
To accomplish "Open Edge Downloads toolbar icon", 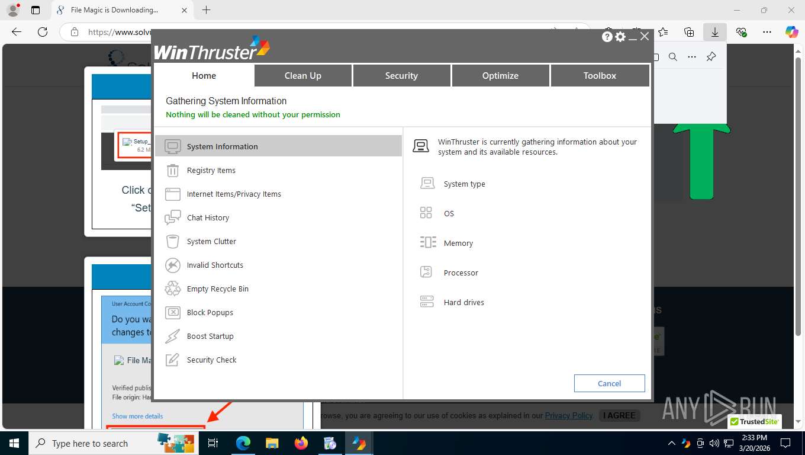I will (715, 32).
